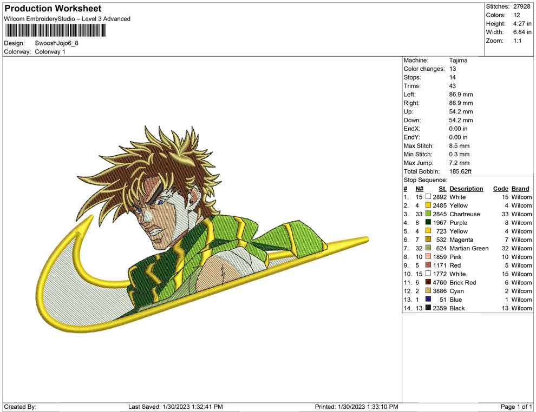Click the 'Description' column header
The image size is (536, 412).
click(466, 189)
